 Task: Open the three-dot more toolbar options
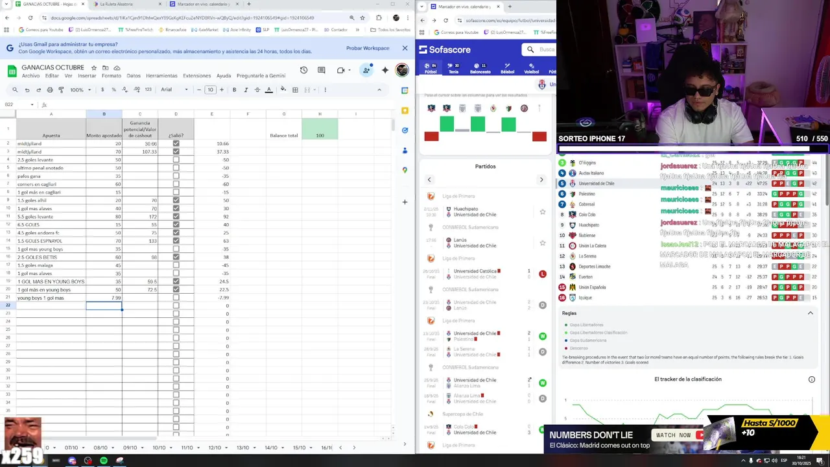click(x=325, y=90)
